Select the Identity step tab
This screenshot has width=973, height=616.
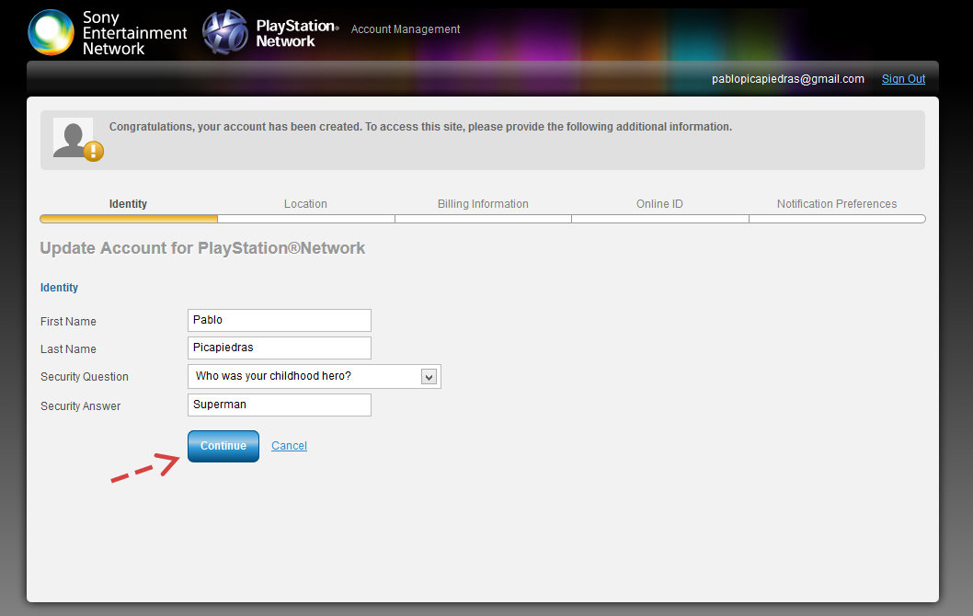pyautogui.click(x=128, y=204)
